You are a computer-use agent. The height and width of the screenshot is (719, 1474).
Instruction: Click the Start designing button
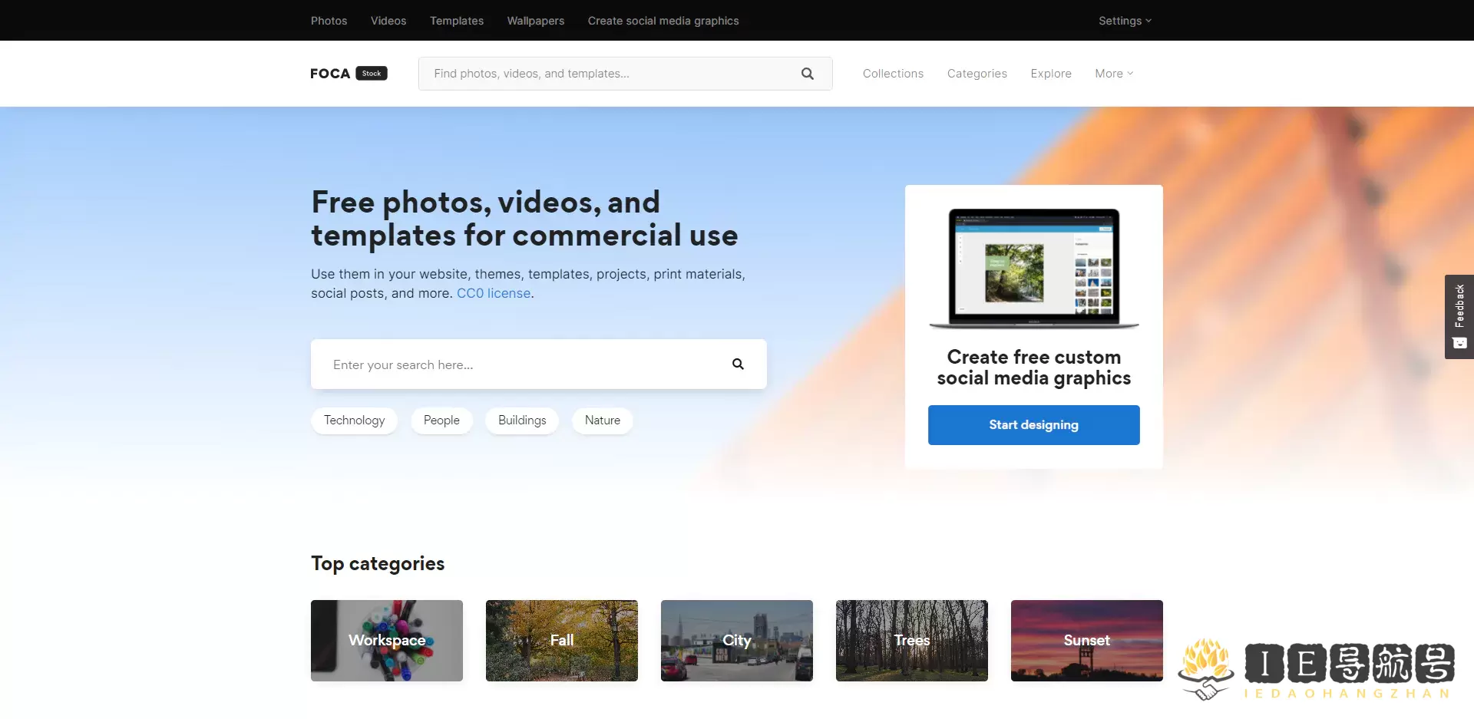click(1033, 425)
